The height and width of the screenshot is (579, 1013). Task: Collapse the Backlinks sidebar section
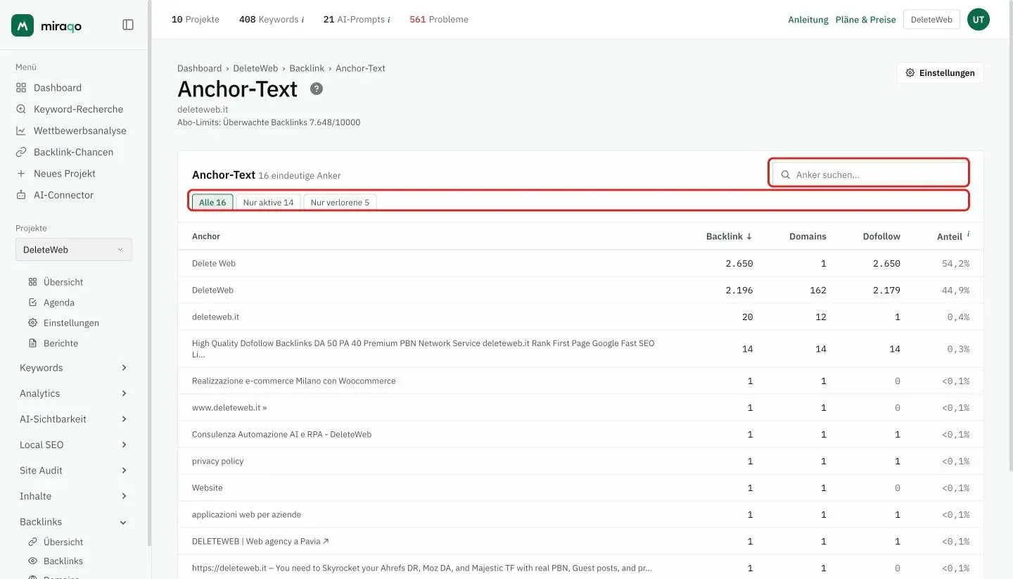(x=74, y=522)
